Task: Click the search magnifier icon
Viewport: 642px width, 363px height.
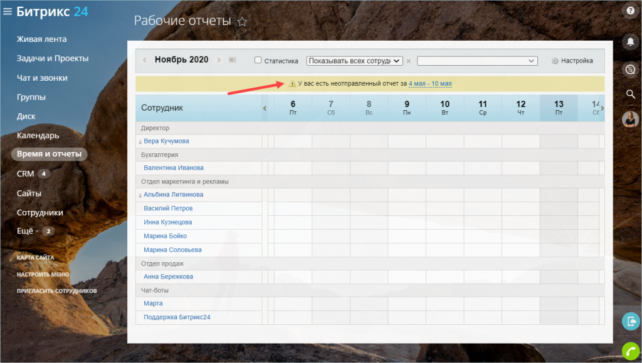Action: click(631, 95)
